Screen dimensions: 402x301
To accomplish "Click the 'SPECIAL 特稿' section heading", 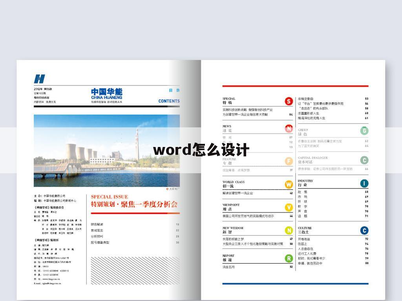I will (x=229, y=101).
